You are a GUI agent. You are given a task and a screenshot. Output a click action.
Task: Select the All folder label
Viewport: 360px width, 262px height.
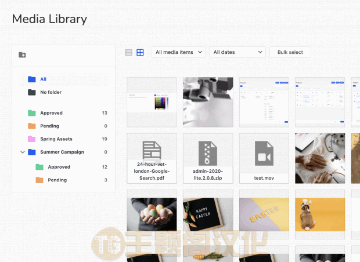click(x=43, y=79)
